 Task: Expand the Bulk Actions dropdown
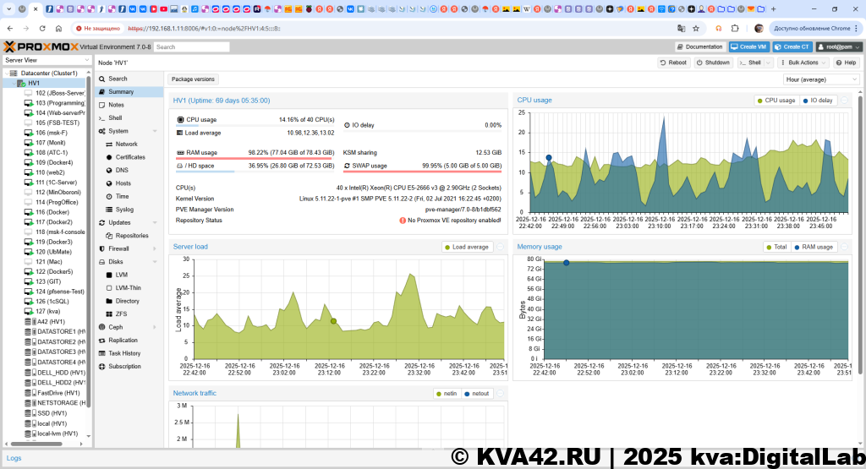[x=802, y=63]
